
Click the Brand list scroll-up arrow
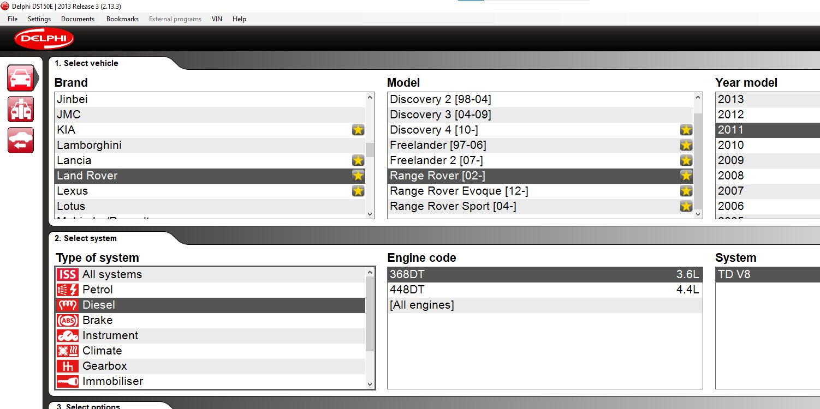[370, 97]
